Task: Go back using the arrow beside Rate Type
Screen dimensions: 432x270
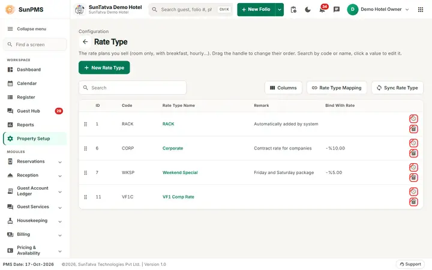Action: [x=85, y=42]
